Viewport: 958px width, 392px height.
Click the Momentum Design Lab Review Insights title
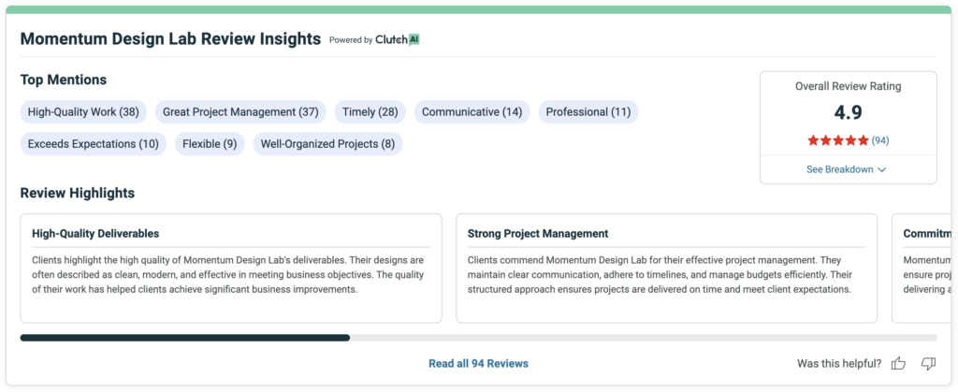[x=170, y=39]
